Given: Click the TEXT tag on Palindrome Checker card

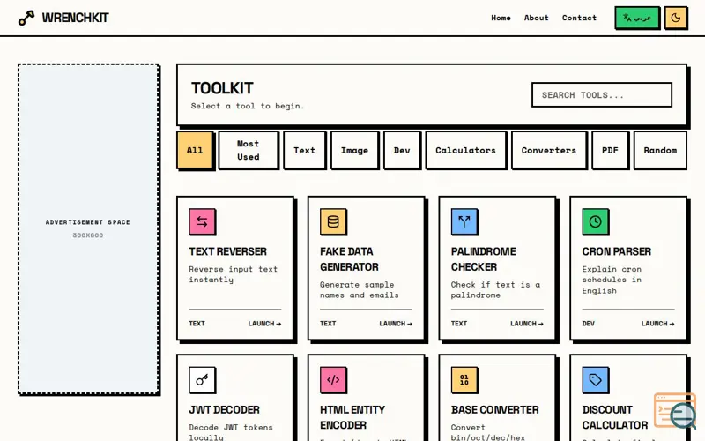Looking at the screenshot, I should click(459, 324).
